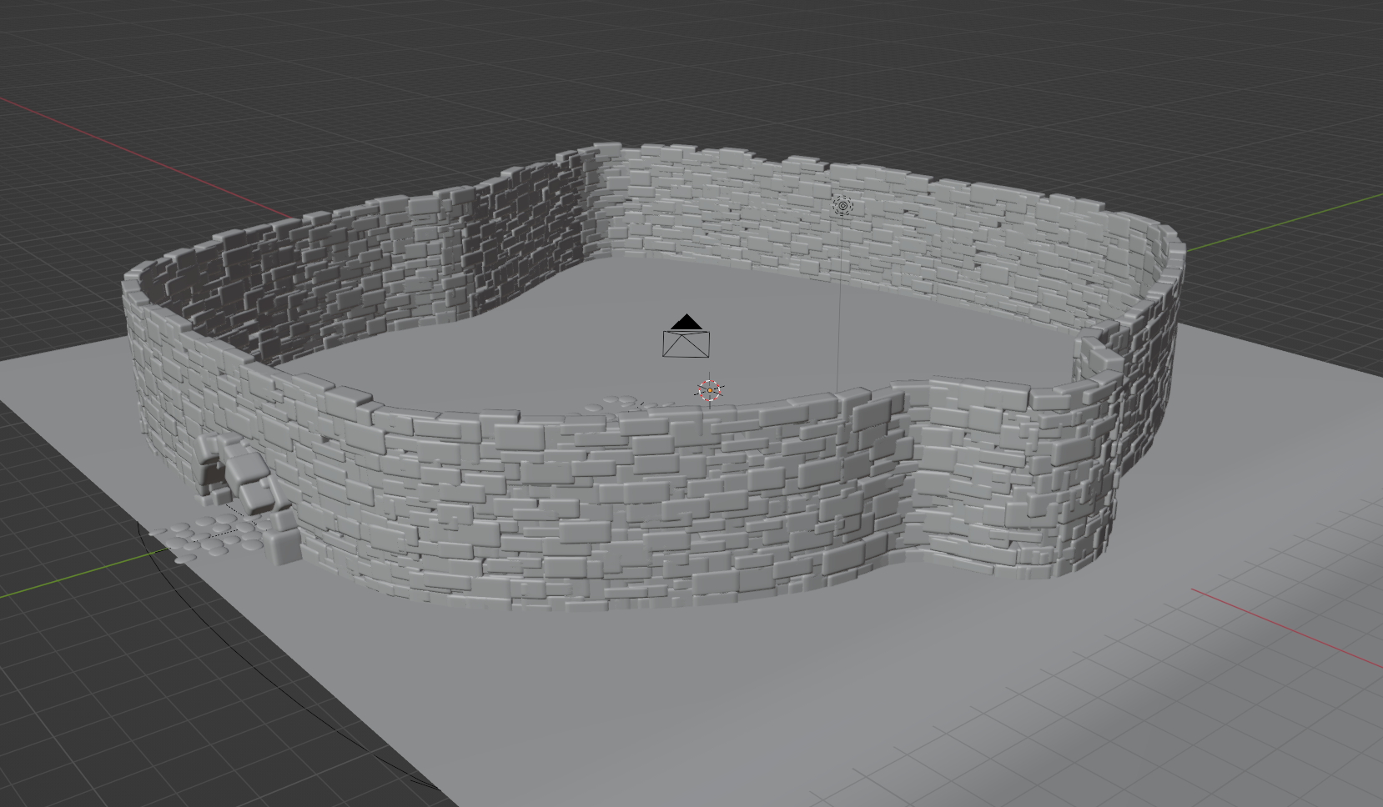Click the camera's black up-direction triangle

coord(686,323)
